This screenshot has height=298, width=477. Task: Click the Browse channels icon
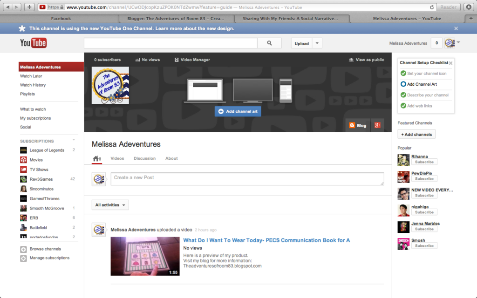(23, 250)
